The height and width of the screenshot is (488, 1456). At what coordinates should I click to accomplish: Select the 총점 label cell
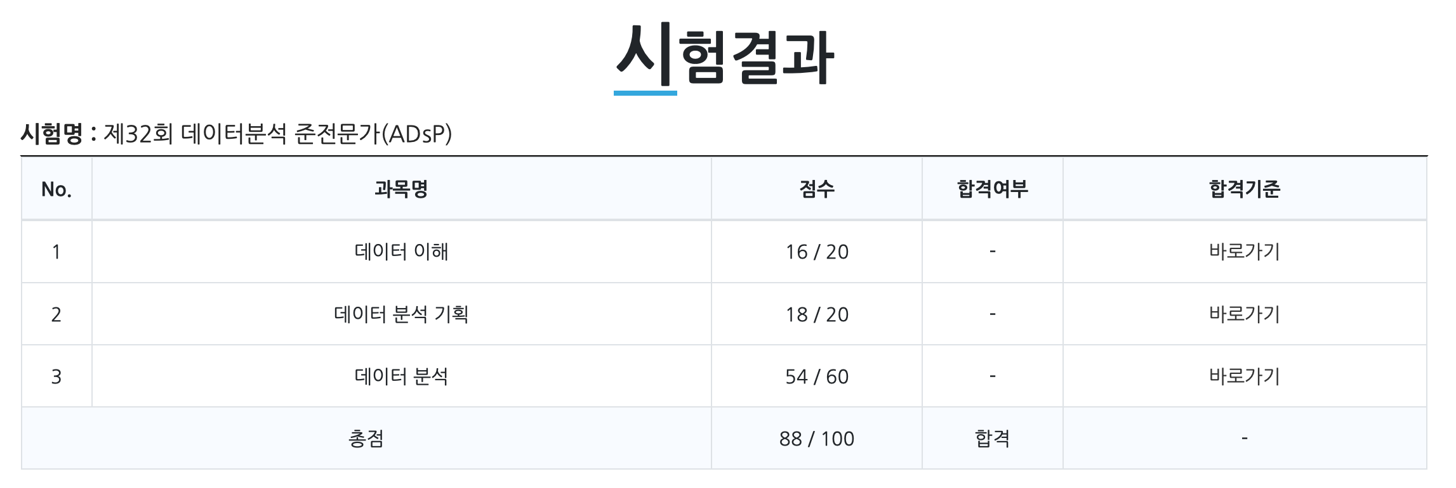366,439
